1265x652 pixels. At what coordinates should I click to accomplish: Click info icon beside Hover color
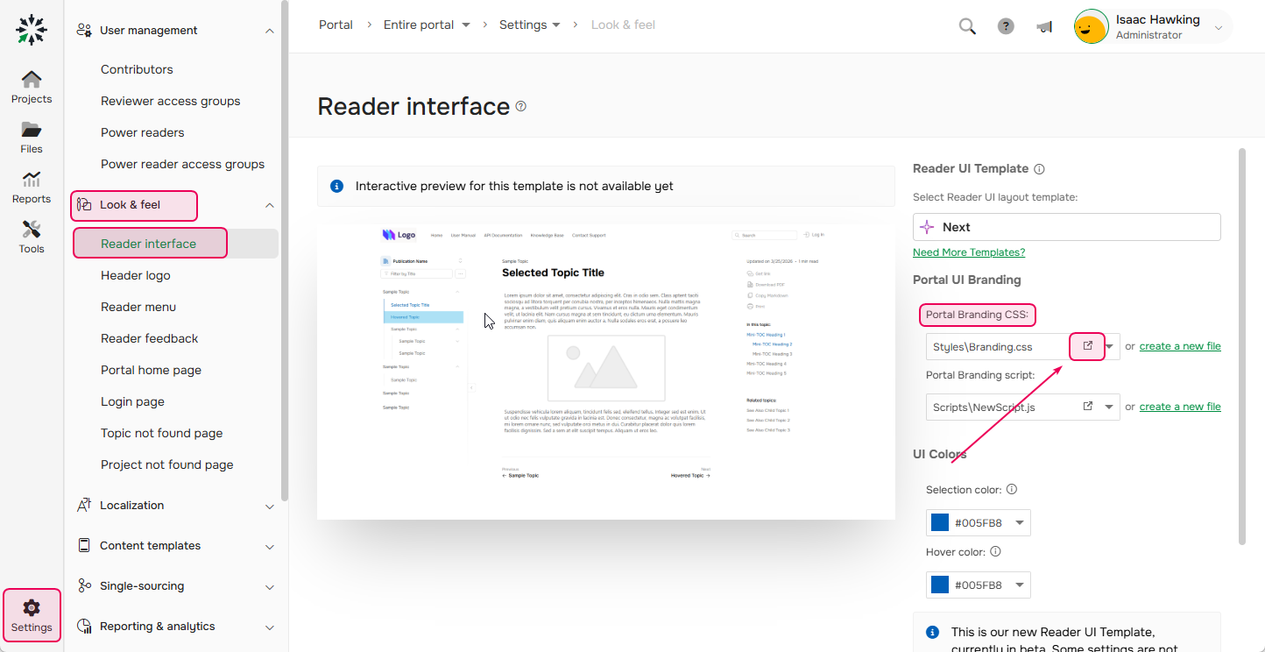click(995, 552)
